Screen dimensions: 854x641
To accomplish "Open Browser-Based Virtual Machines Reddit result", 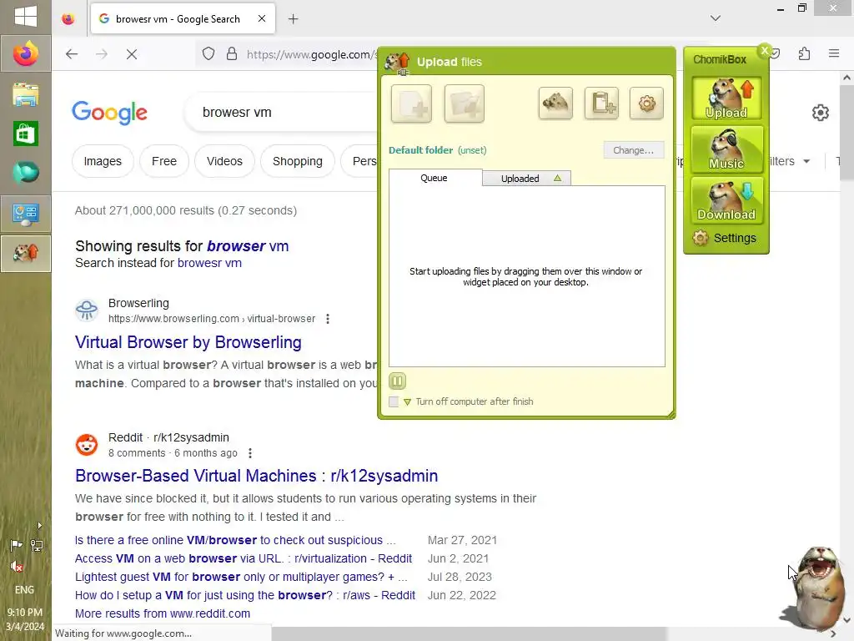I will pos(256,476).
